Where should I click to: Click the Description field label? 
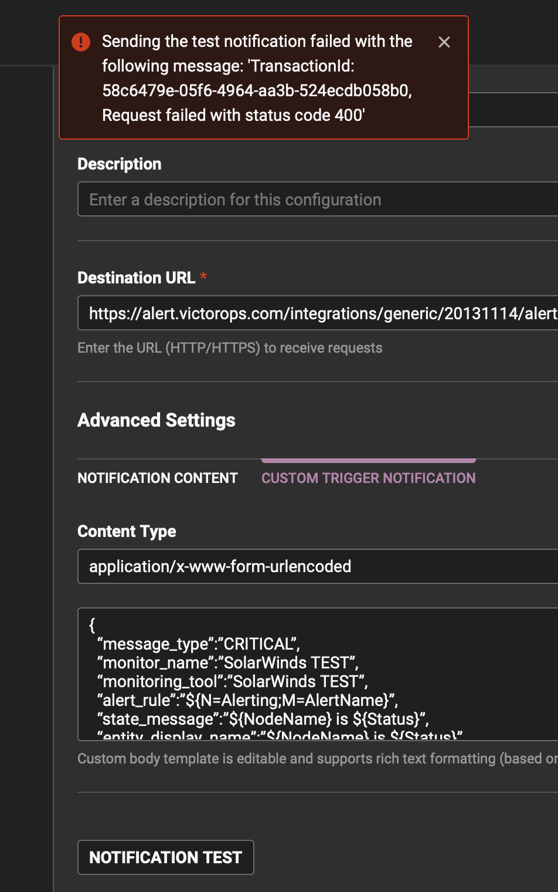[120, 164]
